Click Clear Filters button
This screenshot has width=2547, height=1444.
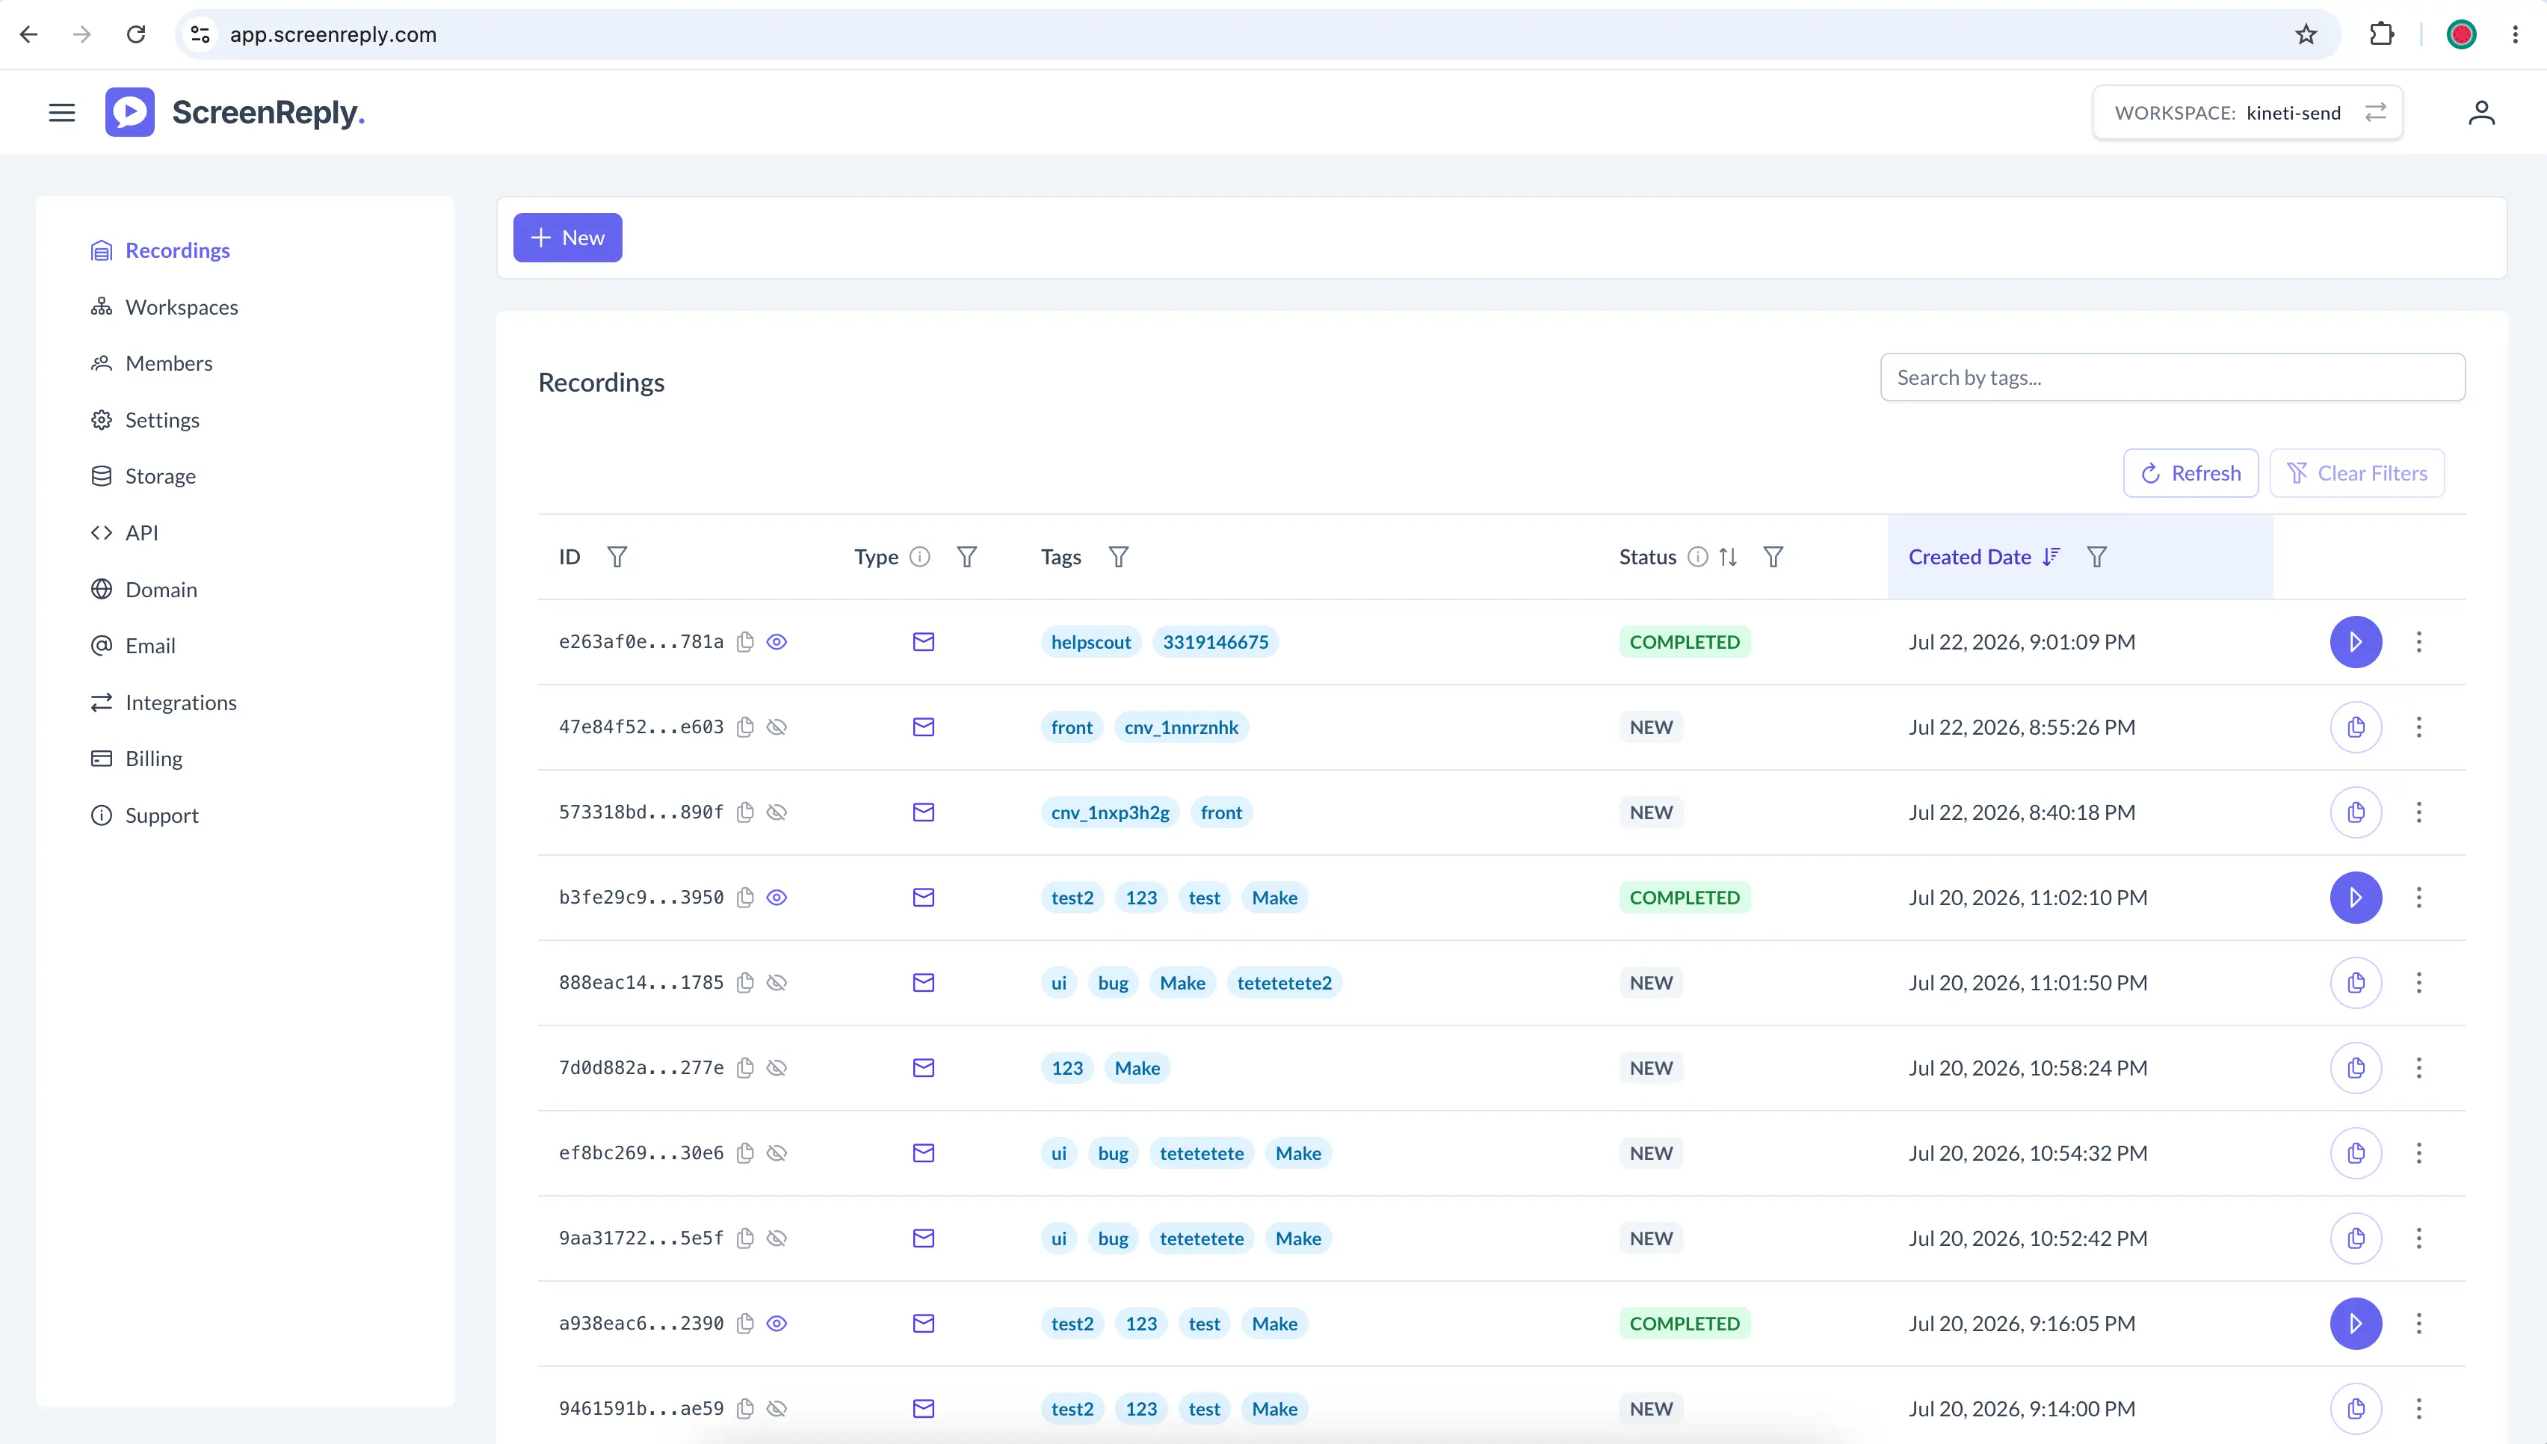[x=2356, y=473]
